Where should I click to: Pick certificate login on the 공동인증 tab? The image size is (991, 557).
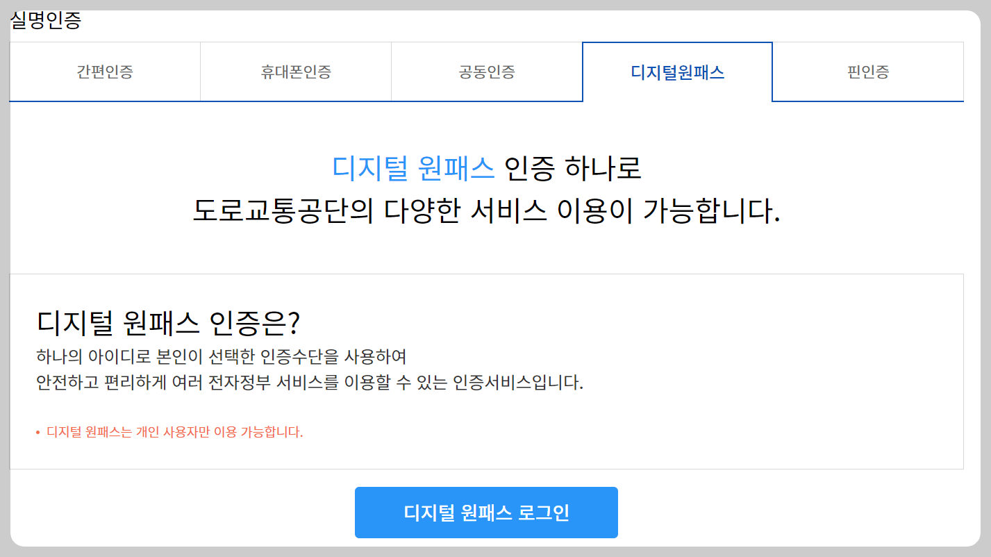point(486,72)
